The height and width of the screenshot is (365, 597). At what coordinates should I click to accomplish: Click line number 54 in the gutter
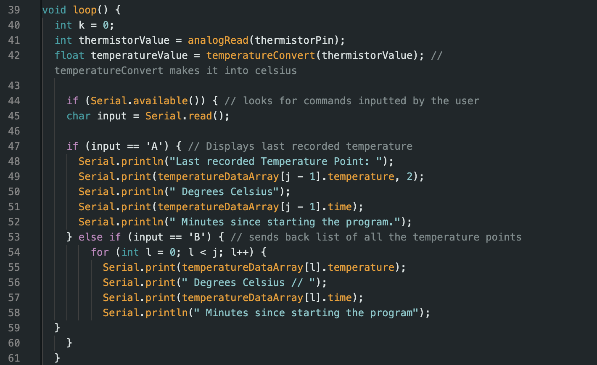[14, 252]
